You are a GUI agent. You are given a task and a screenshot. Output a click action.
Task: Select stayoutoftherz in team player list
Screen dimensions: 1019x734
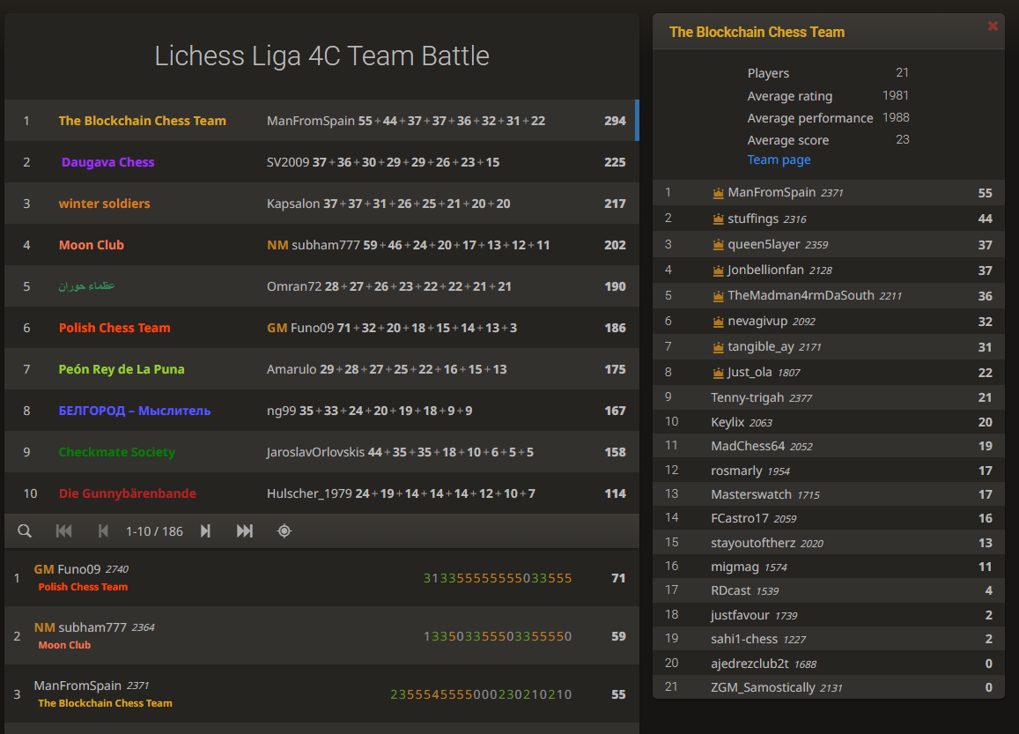pyautogui.click(x=829, y=542)
